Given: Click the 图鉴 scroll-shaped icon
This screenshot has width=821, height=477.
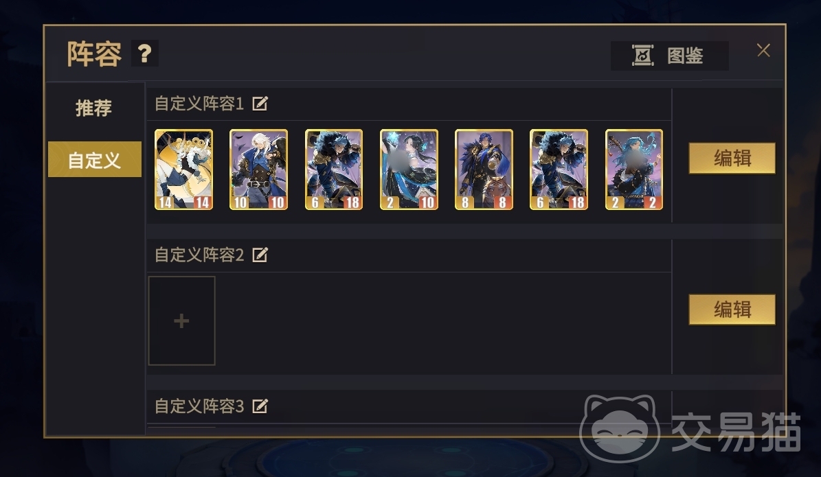Looking at the screenshot, I should [642, 56].
